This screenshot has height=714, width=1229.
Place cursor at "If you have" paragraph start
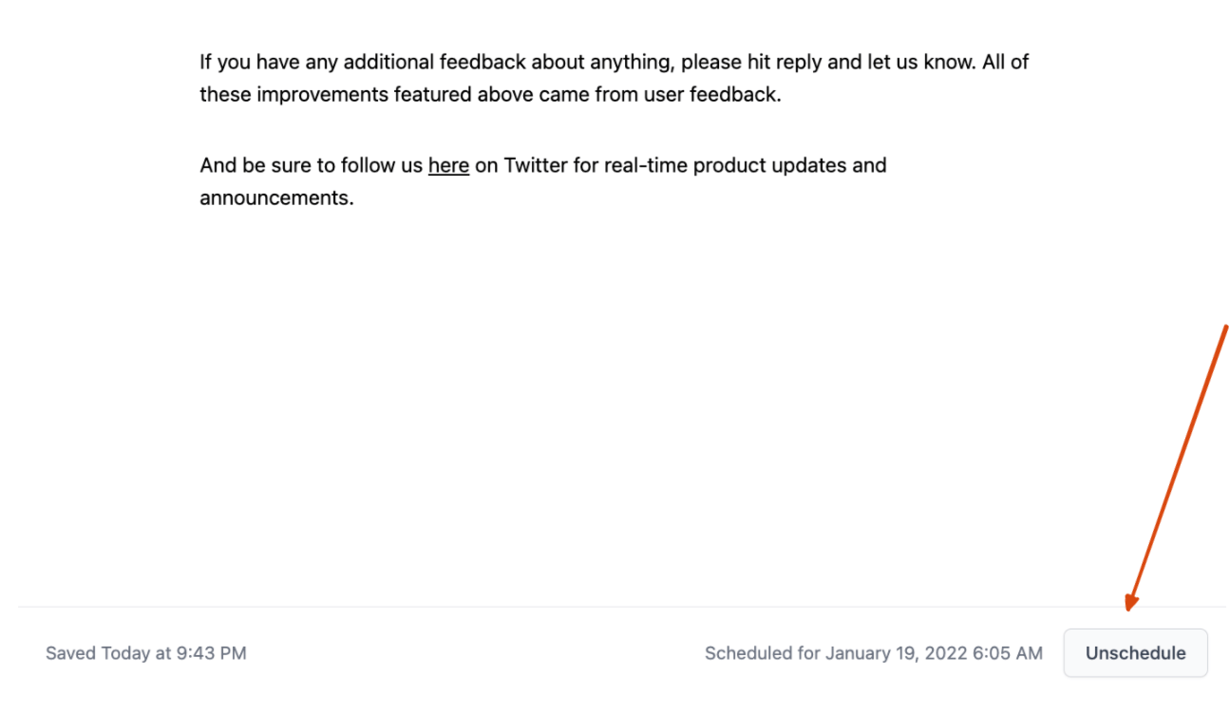coord(200,63)
